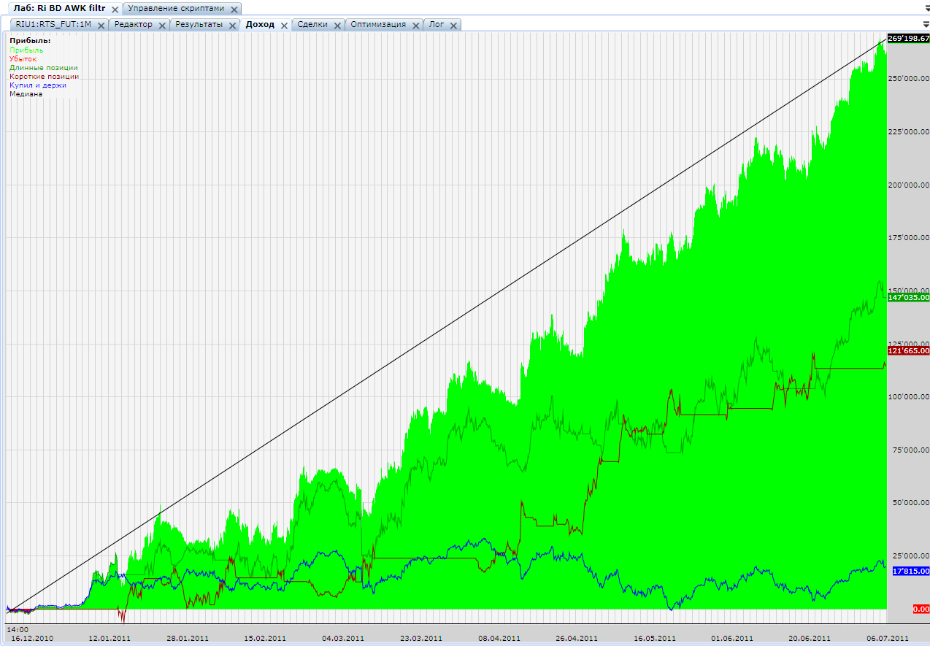Close the Сделки tab
Image resolution: width=930 pixels, height=646 pixels.
337,26
